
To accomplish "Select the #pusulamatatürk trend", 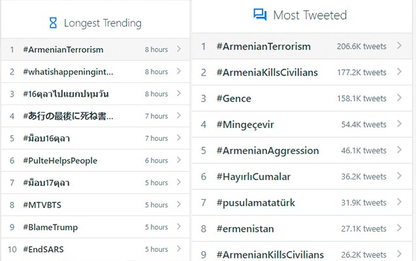I will 256,203.
